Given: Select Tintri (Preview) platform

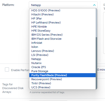Looking at the screenshot, I should [62, 83].
